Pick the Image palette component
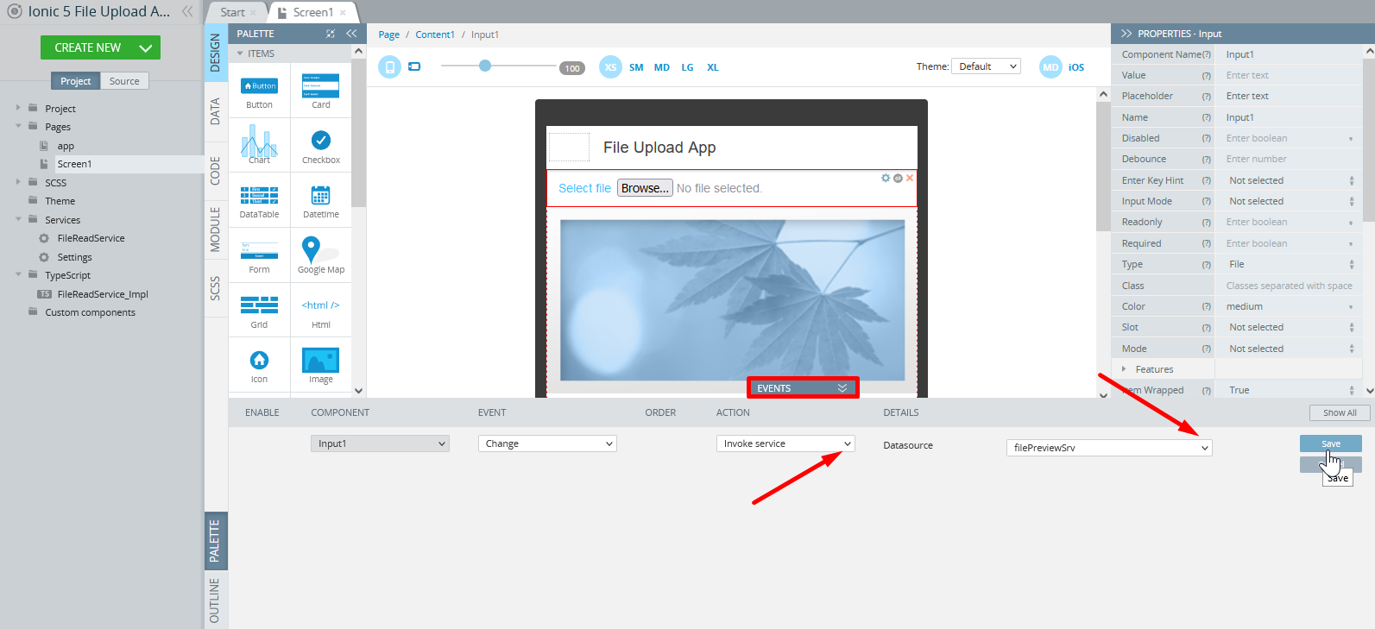Viewport: 1375px width, 629px height. click(320, 366)
